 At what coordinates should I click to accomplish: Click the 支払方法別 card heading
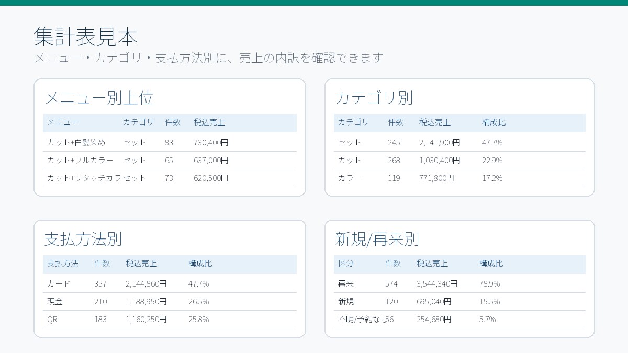(83, 239)
